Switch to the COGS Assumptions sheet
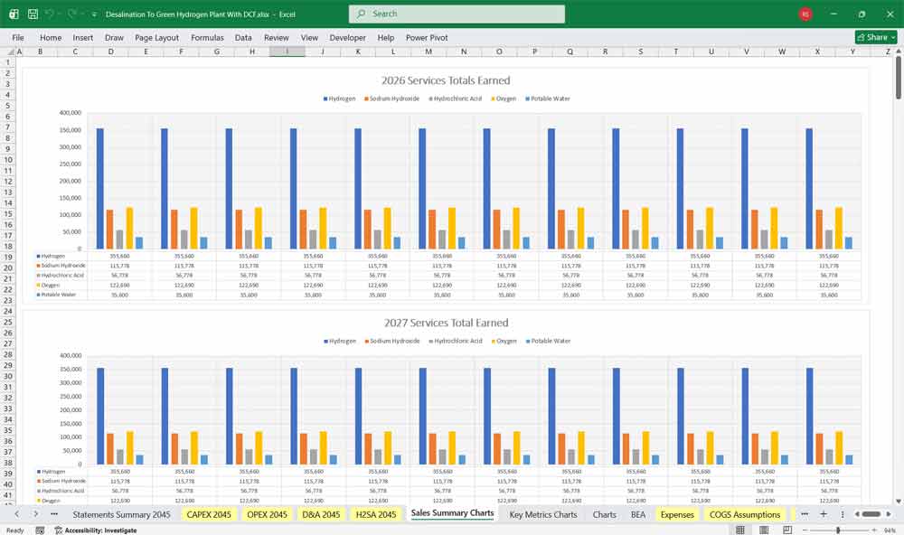The image size is (904, 535). pyautogui.click(x=745, y=513)
